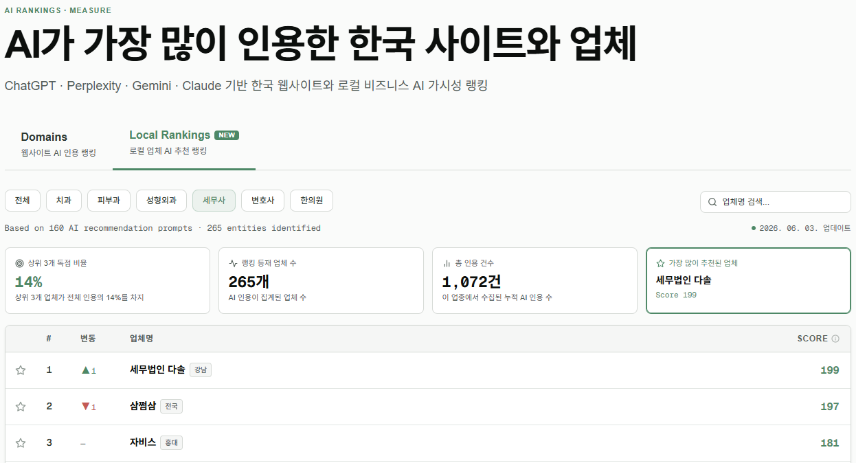Click the 14% statistic value

pyautogui.click(x=28, y=282)
